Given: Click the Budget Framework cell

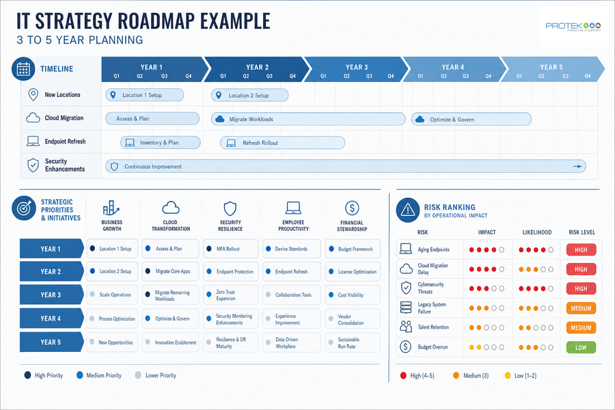Looking at the screenshot, I should (x=353, y=249).
